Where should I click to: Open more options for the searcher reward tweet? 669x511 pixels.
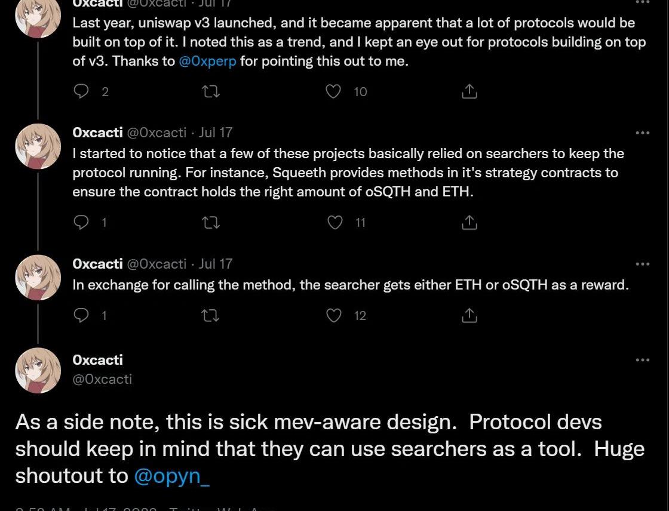pos(643,264)
